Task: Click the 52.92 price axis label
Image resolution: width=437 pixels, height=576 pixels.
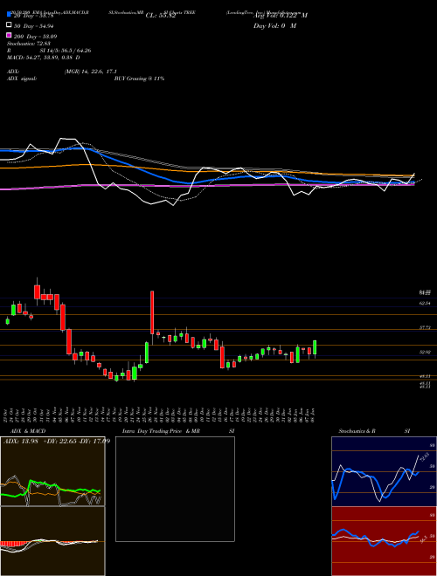Action: click(425, 352)
